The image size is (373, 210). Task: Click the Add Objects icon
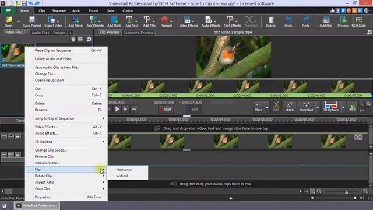95,22
